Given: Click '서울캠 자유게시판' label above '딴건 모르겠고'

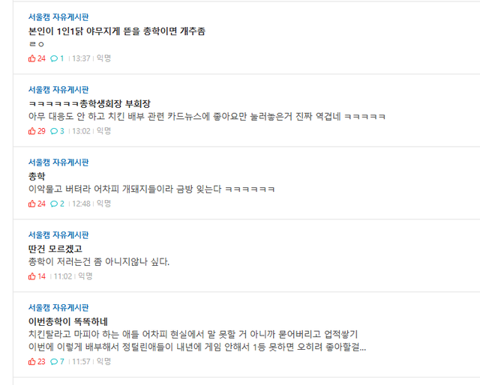Looking at the screenshot, I should pos(58,234).
